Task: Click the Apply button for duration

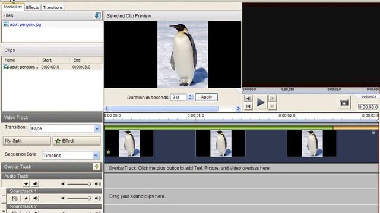Action: point(207,97)
